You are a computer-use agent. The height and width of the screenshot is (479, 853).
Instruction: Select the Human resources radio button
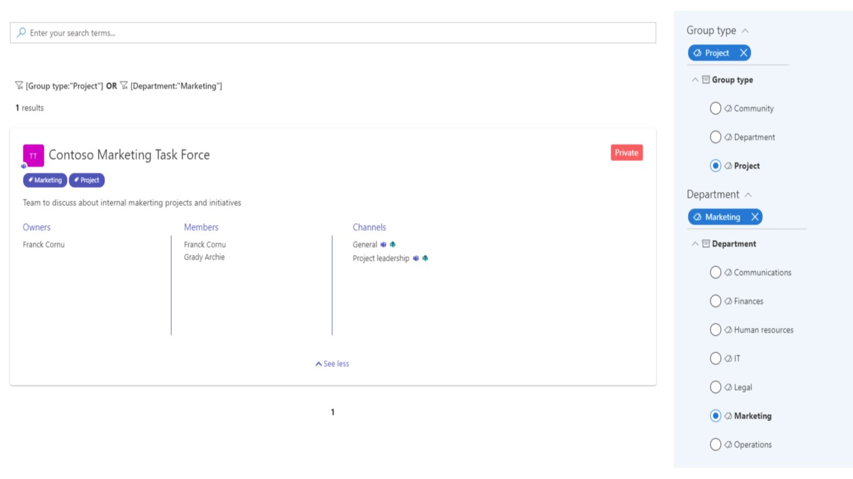716,330
